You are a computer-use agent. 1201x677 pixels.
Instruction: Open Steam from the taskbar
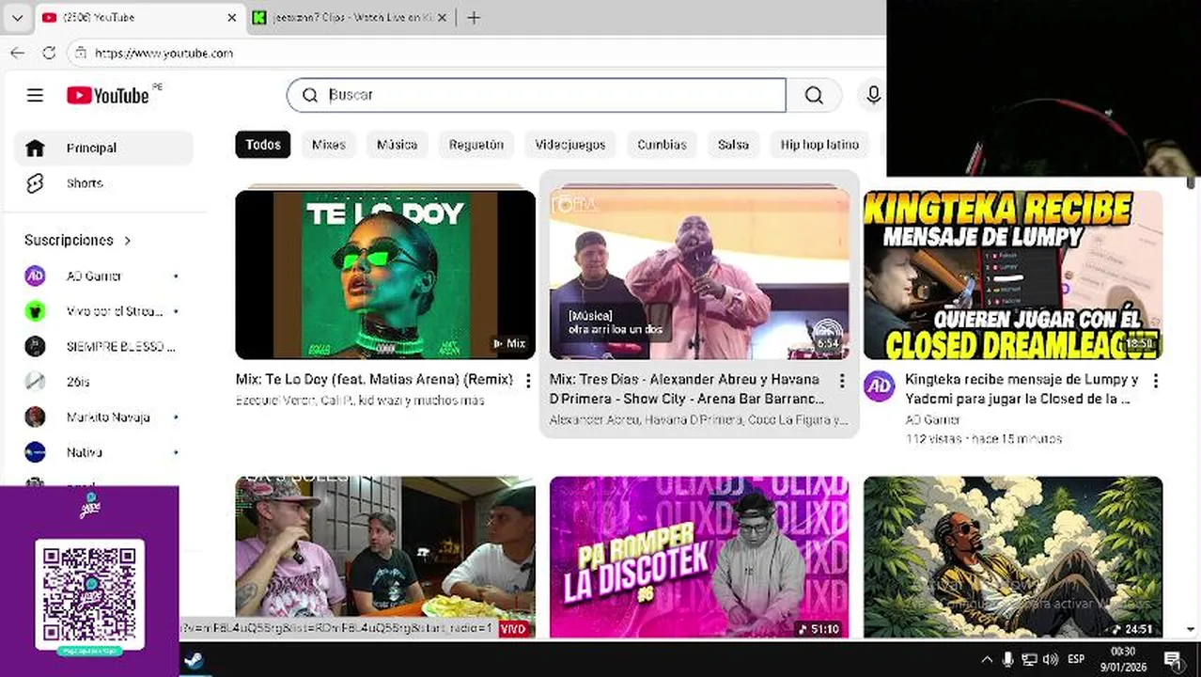[x=193, y=660]
